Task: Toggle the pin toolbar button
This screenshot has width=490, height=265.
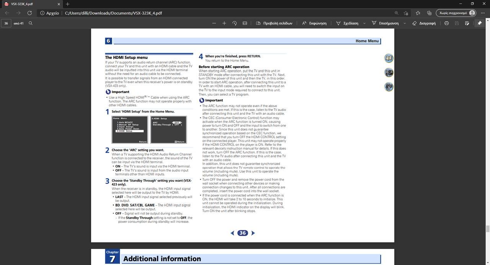Action: coord(479,23)
